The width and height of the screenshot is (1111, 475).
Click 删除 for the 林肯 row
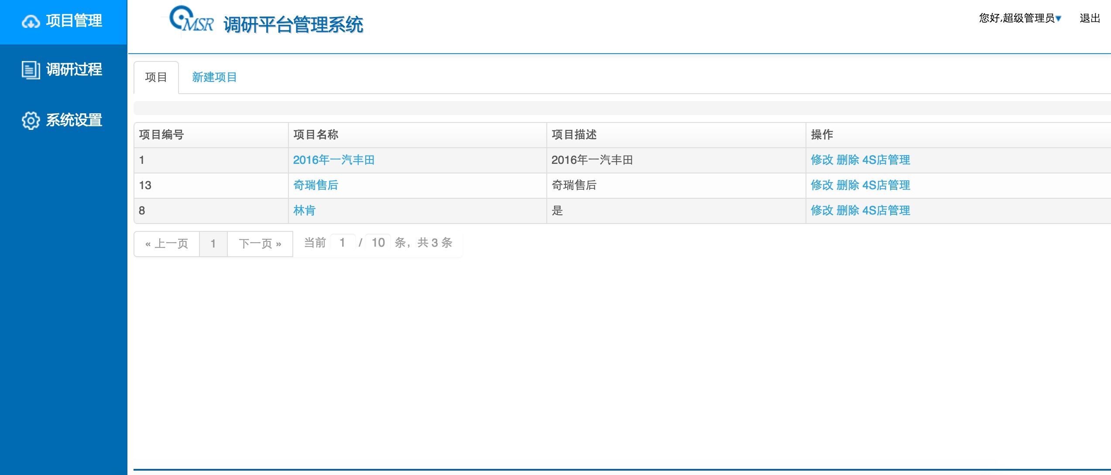point(847,210)
